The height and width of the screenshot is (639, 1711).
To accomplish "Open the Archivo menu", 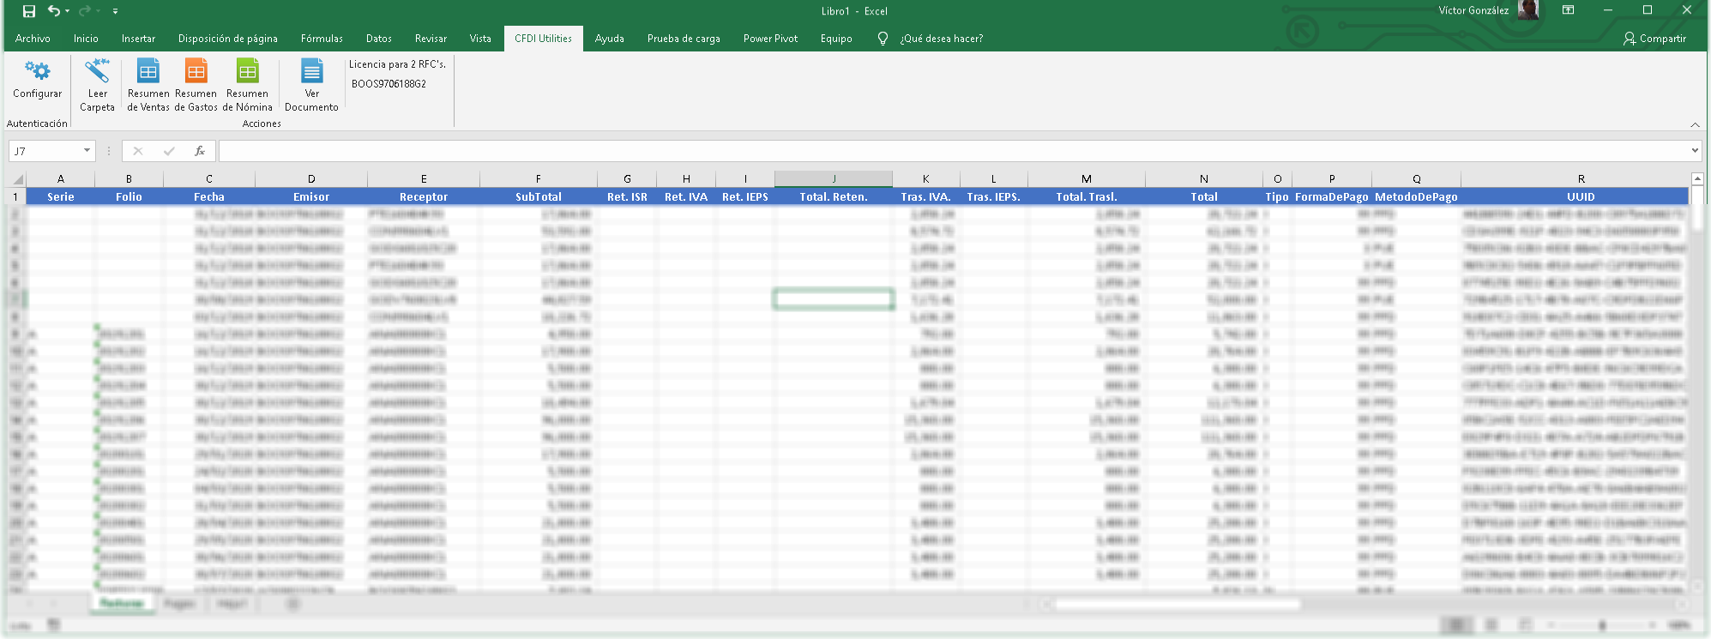I will click(x=33, y=39).
